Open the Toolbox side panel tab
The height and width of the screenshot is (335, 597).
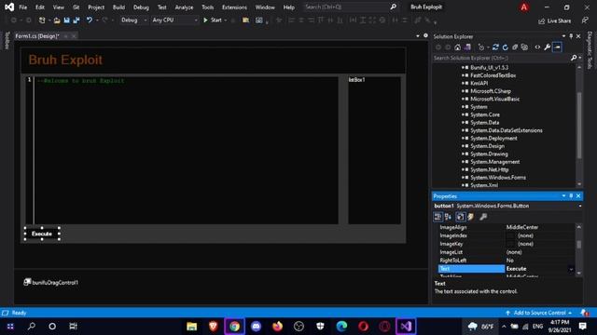(7, 40)
